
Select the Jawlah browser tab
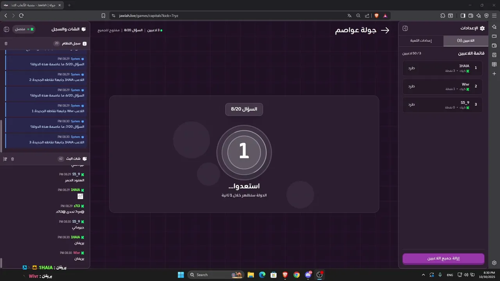pyautogui.click(x=31, y=5)
